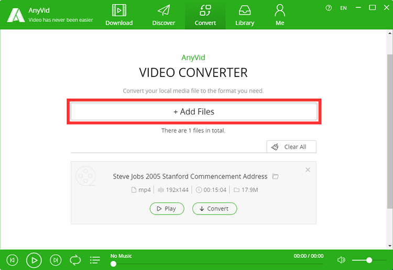
Task: Click the video title Steve Jobs 2005 Stanford
Action: 190,176
